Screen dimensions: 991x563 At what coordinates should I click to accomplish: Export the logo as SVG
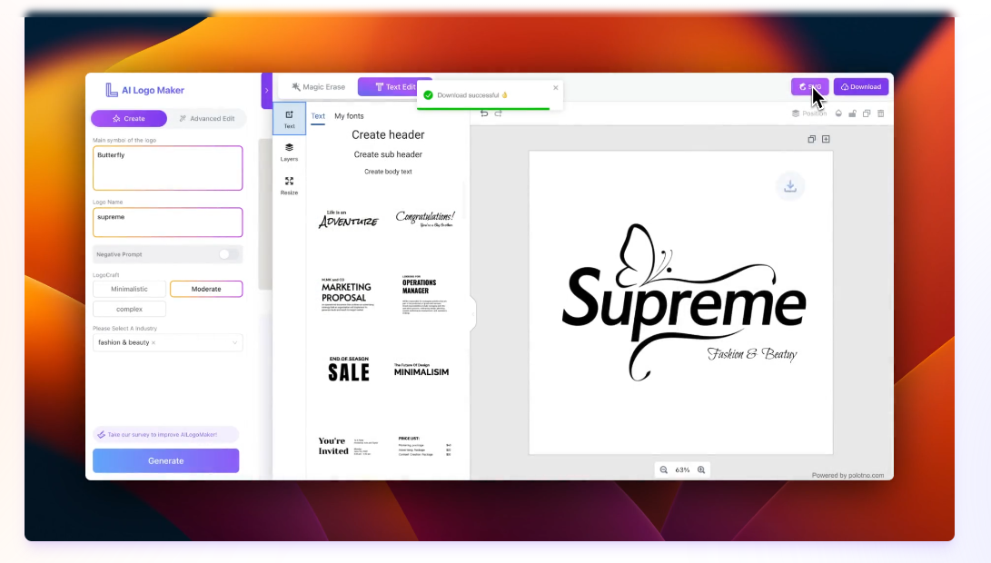(809, 86)
